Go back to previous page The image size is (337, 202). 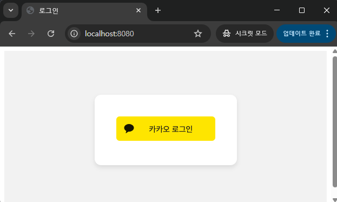pos(12,34)
